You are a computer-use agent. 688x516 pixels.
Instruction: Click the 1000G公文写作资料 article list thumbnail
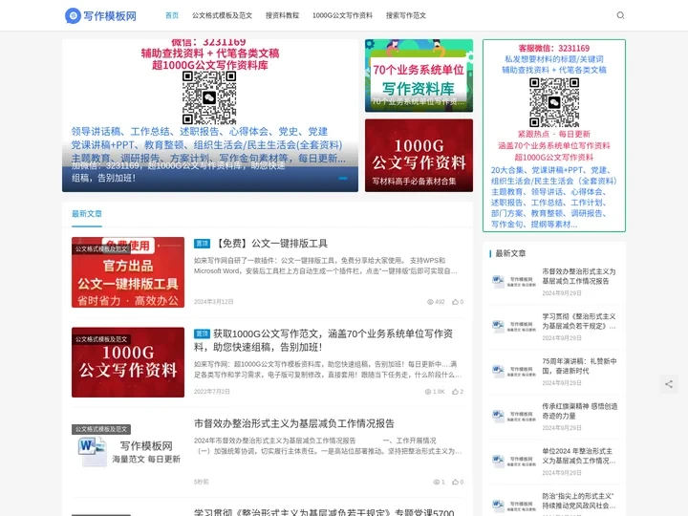point(128,362)
